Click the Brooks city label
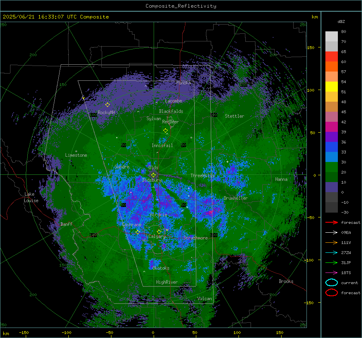Image resolution: width=362 pixels, height=338 pixels. 286,281
